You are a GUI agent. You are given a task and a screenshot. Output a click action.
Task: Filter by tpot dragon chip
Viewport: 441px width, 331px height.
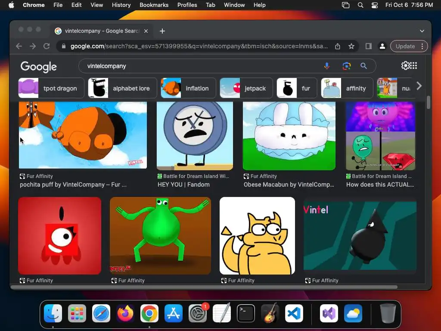click(51, 88)
